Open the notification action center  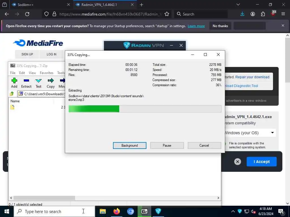(x=281, y=212)
